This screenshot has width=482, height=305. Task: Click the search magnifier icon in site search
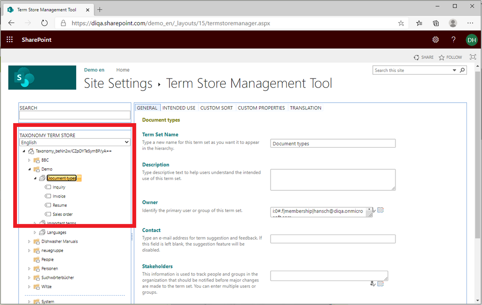point(462,70)
